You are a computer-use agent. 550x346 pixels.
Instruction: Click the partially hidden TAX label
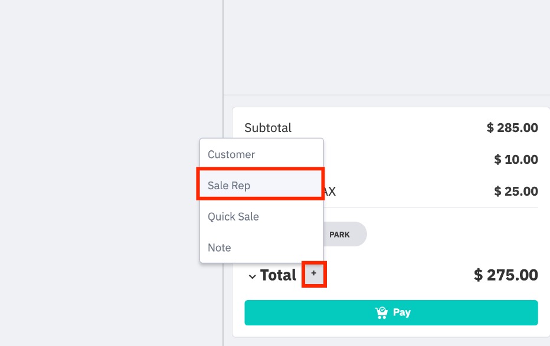pyautogui.click(x=330, y=192)
